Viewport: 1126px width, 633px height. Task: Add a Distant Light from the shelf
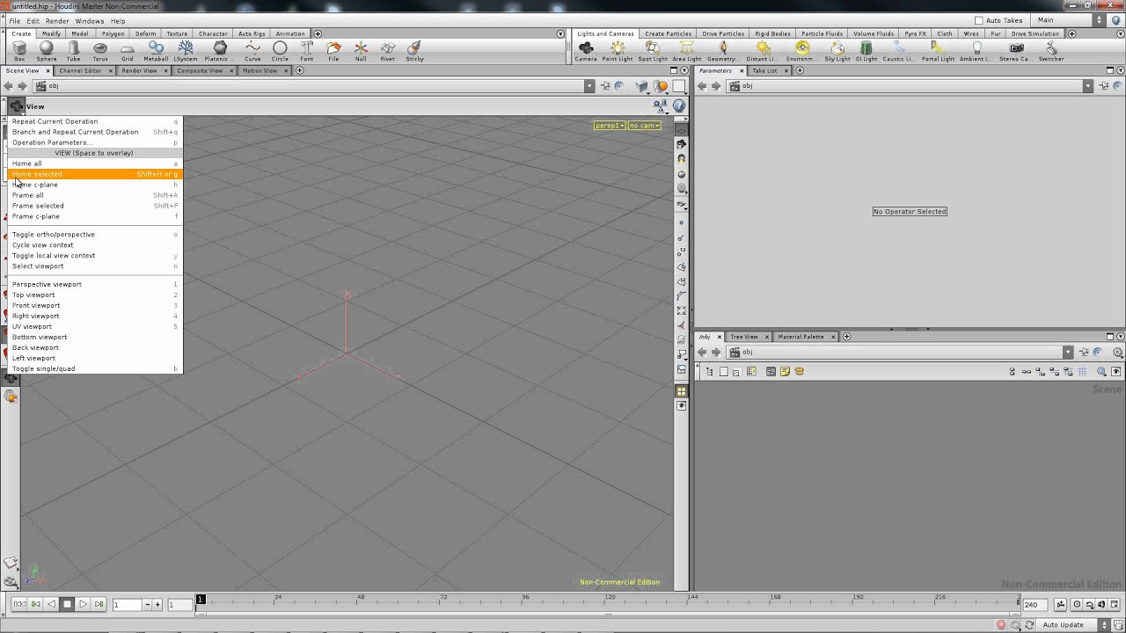tap(763, 52)
